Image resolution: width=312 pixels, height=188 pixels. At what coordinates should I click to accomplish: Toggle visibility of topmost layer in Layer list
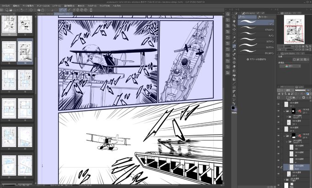click(x=279, y=104)
